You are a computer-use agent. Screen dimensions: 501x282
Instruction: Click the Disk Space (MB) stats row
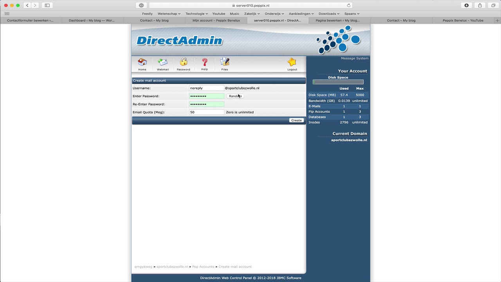click(x=338, y=95)
